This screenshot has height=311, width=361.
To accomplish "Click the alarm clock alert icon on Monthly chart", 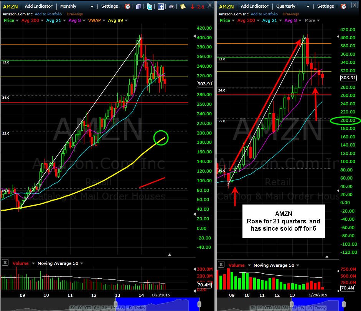I will tap(127, 7).
